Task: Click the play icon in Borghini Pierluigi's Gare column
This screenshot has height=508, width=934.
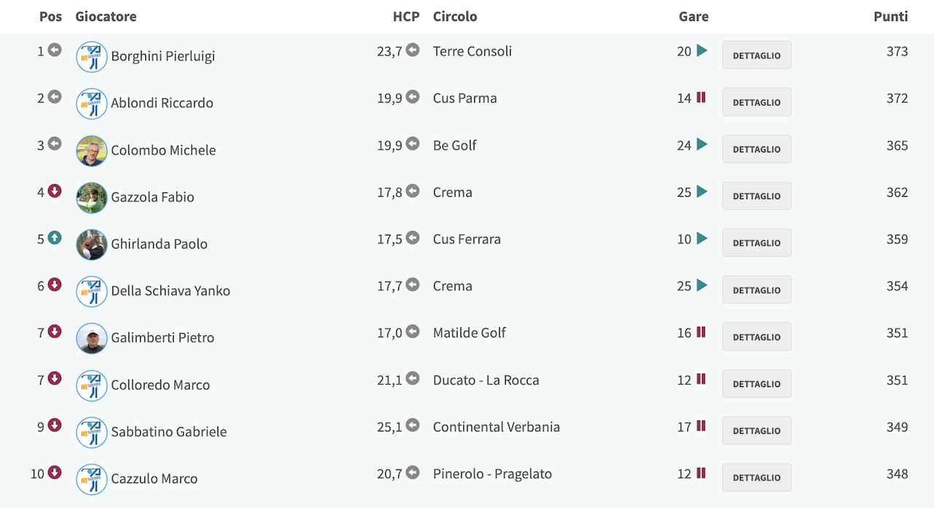Action: point(702,51)
